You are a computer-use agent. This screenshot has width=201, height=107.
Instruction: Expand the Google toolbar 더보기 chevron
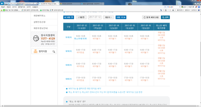click(193, 7)
